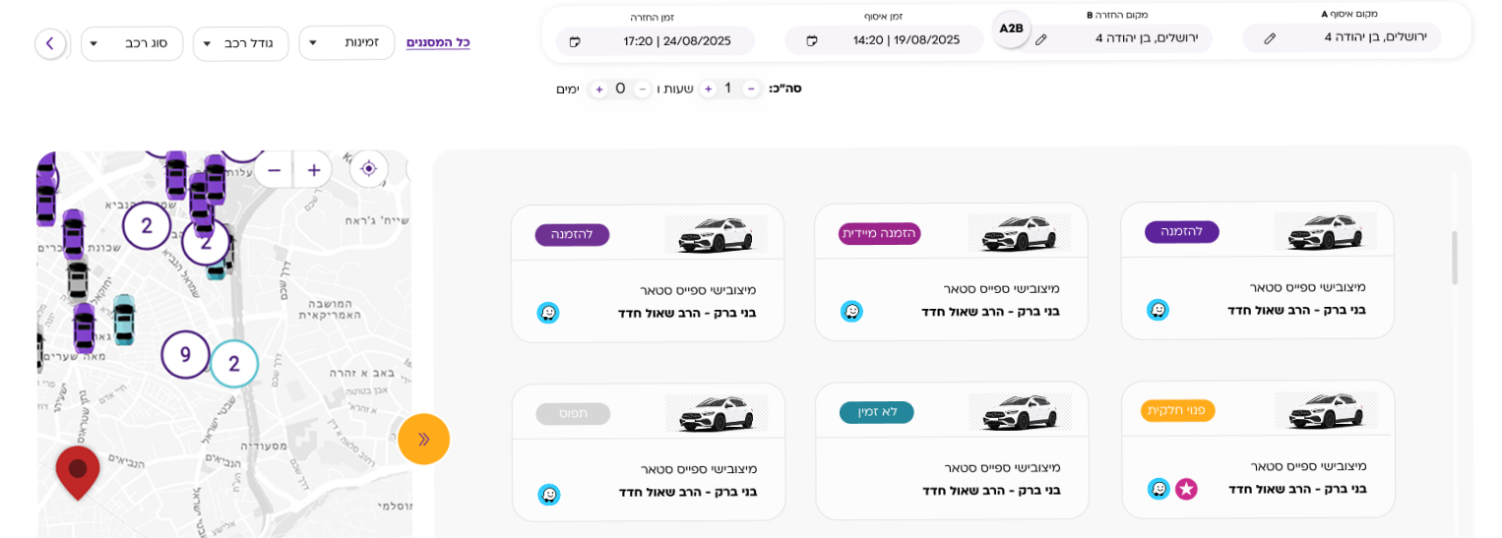Open car image on the לא זמין card

coord(1020,412)
